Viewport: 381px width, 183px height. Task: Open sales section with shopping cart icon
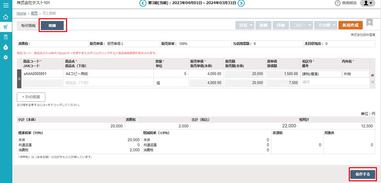tap(6, 27)
